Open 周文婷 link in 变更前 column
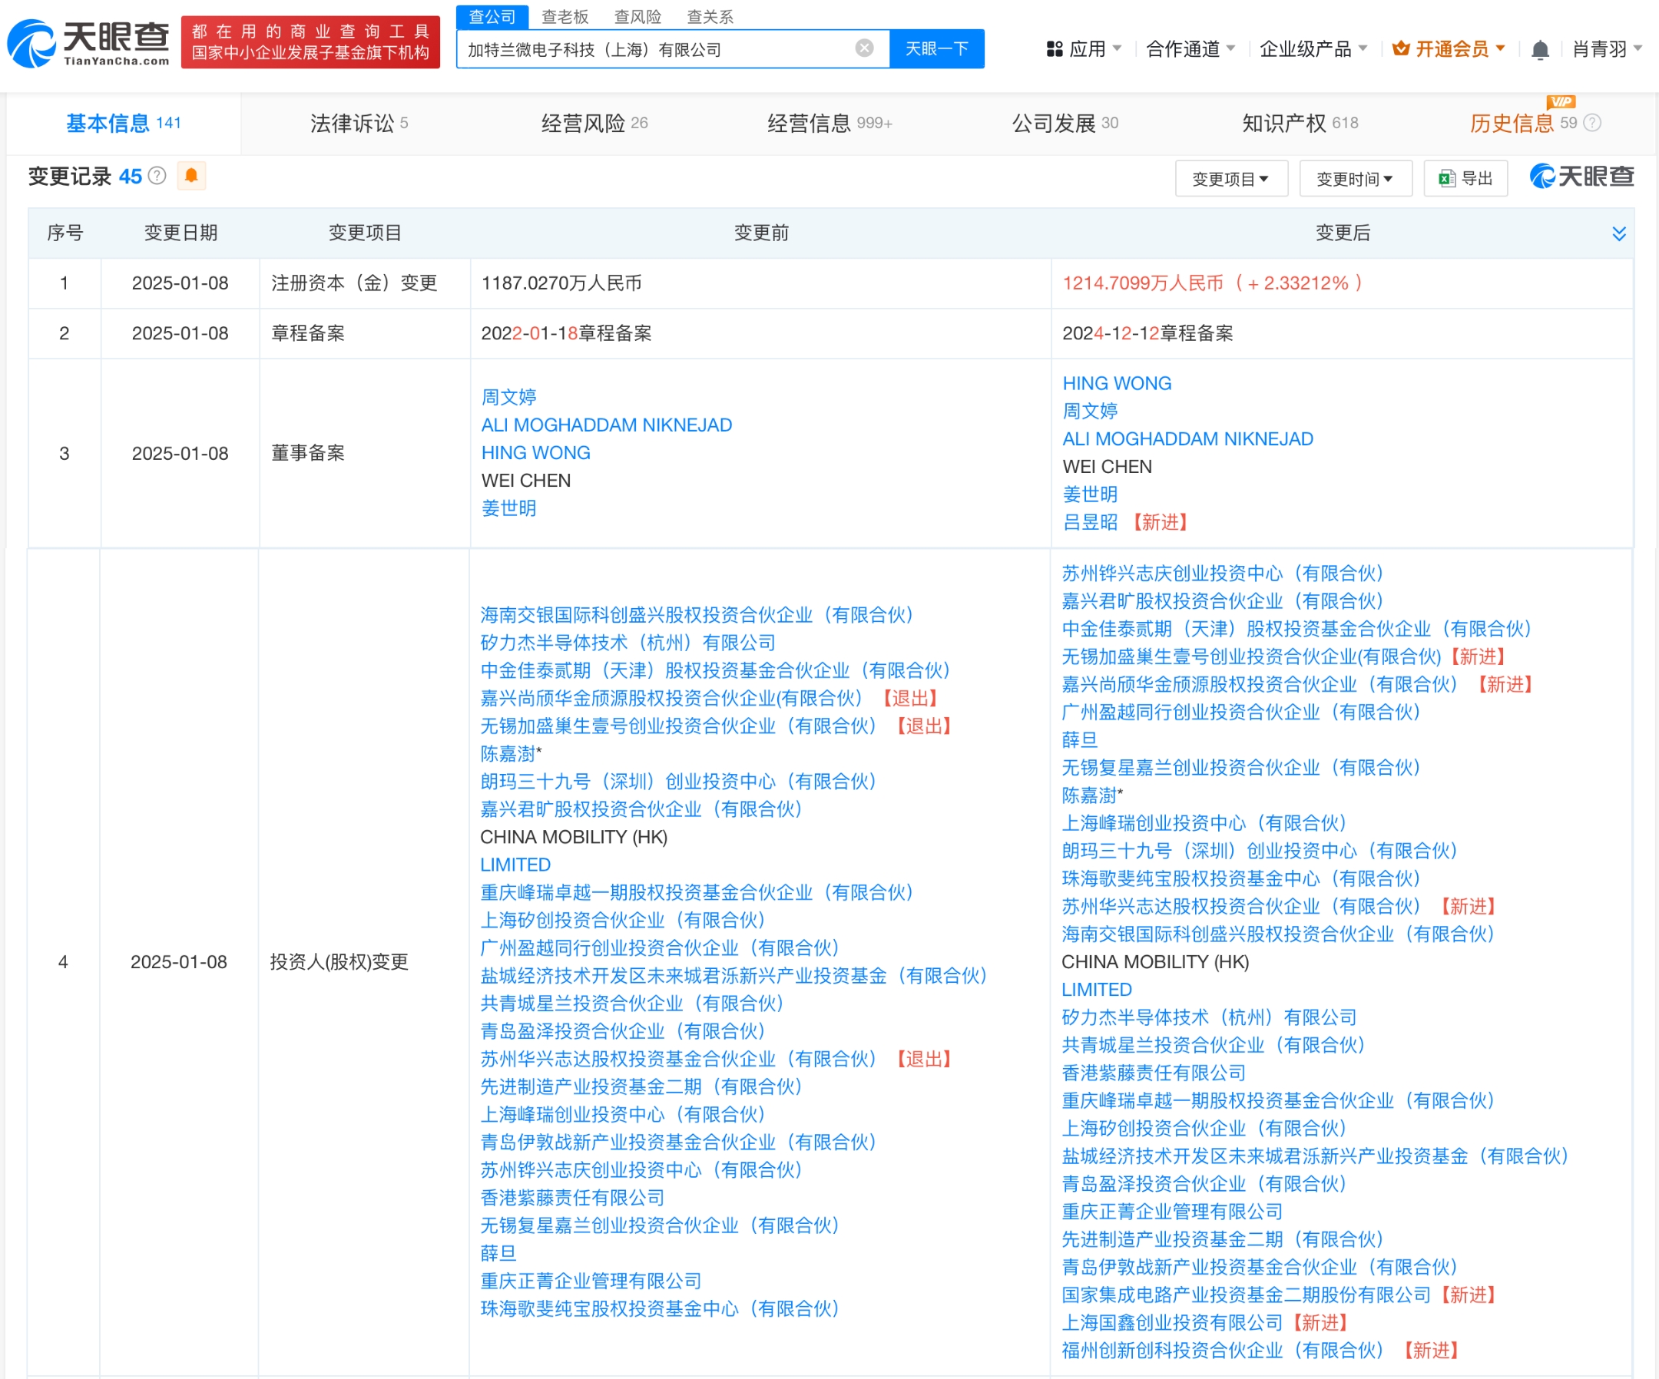 tap(508, 396)
